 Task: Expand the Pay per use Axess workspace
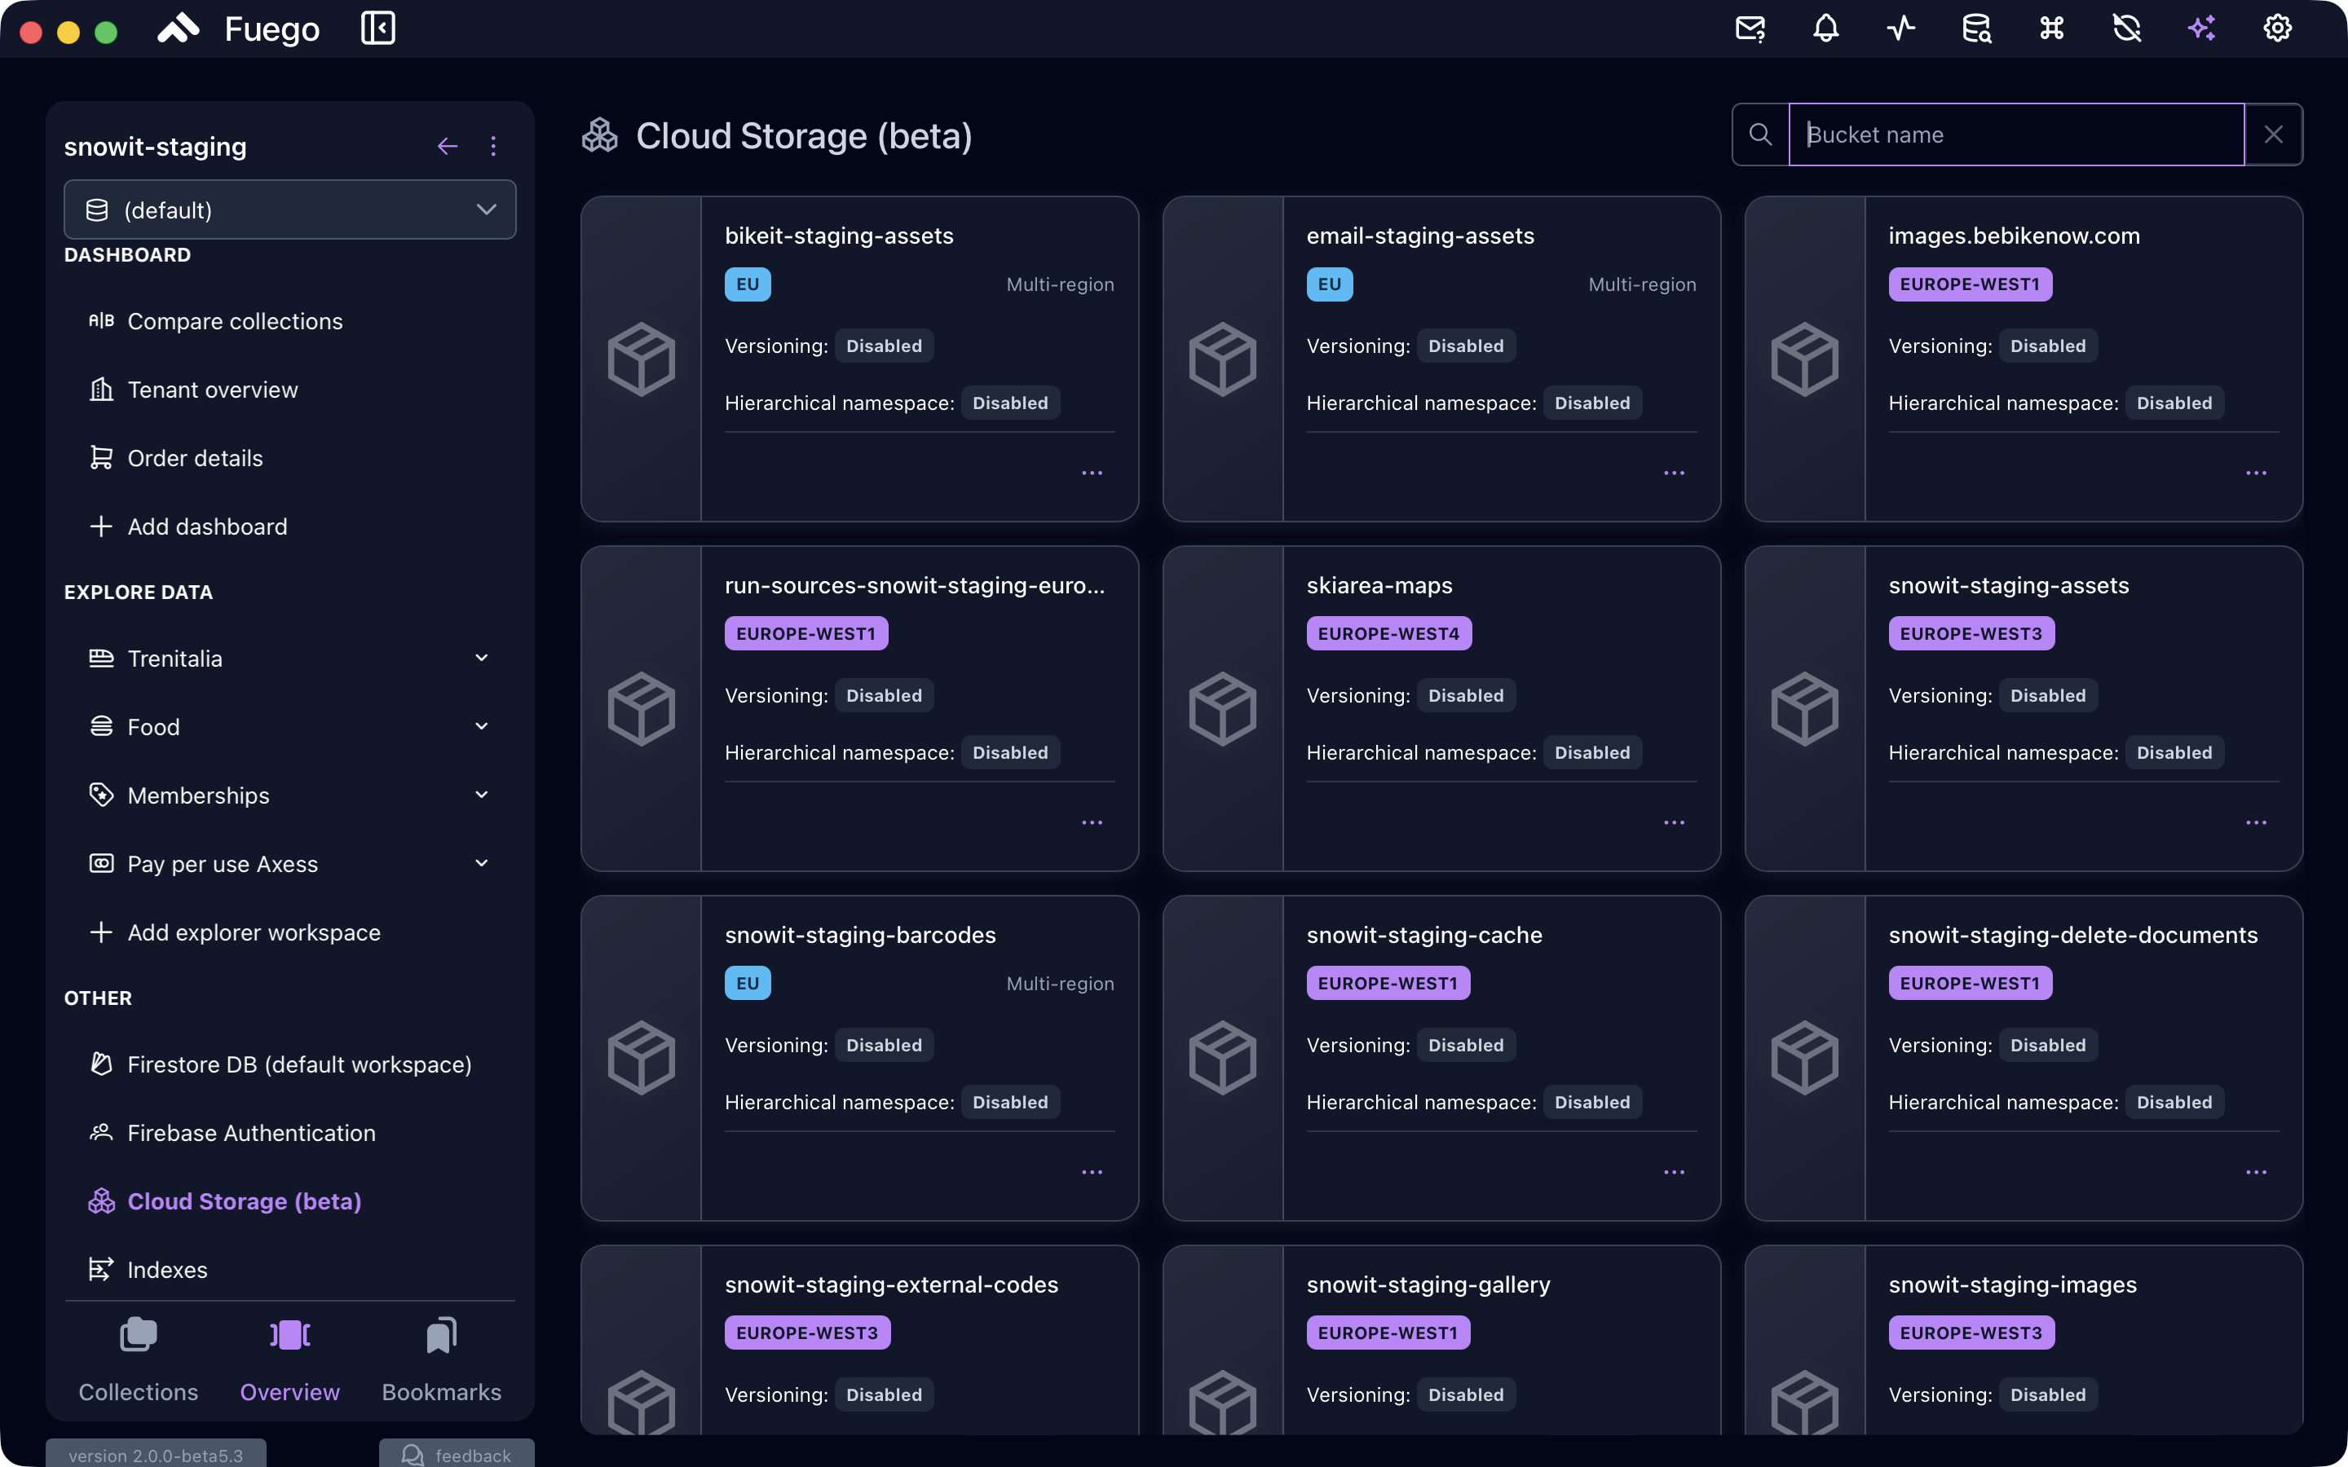point(289,864)
